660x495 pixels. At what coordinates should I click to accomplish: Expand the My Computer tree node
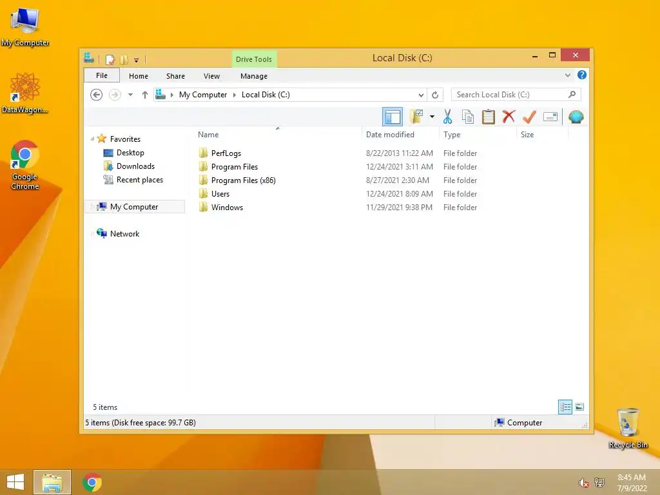coord(92,207)
